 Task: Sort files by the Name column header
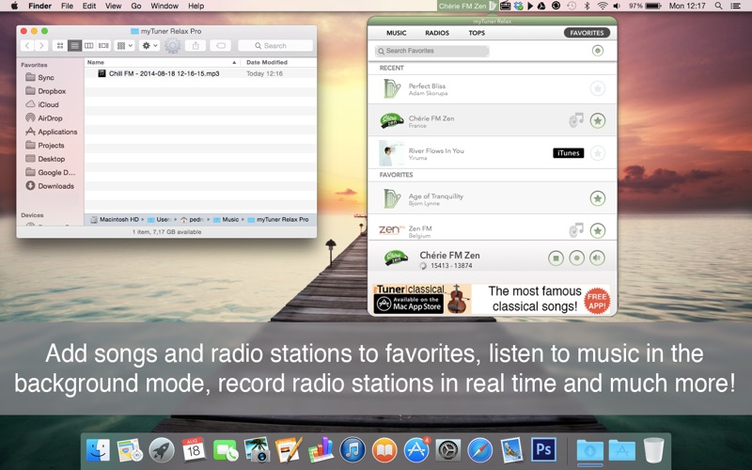163,62
